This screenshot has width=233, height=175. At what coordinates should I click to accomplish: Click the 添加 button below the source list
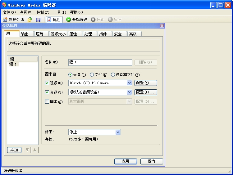(x=14, y=150)
